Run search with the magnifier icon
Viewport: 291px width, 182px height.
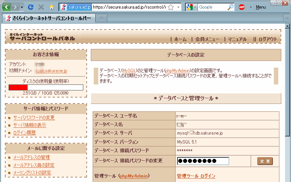[x=230, y=7]
